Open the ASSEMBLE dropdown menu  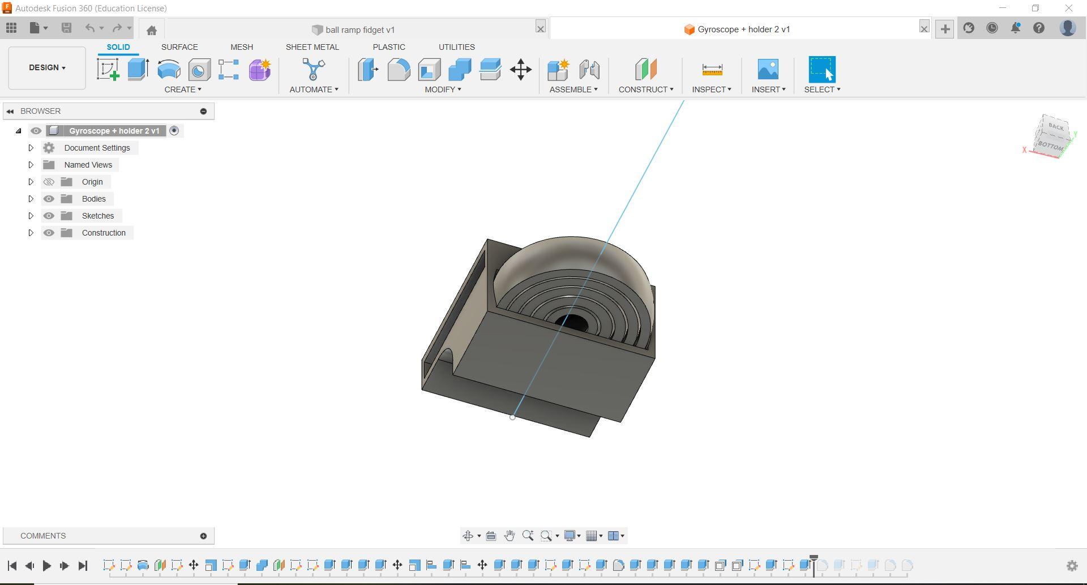(x=574, y=89)
